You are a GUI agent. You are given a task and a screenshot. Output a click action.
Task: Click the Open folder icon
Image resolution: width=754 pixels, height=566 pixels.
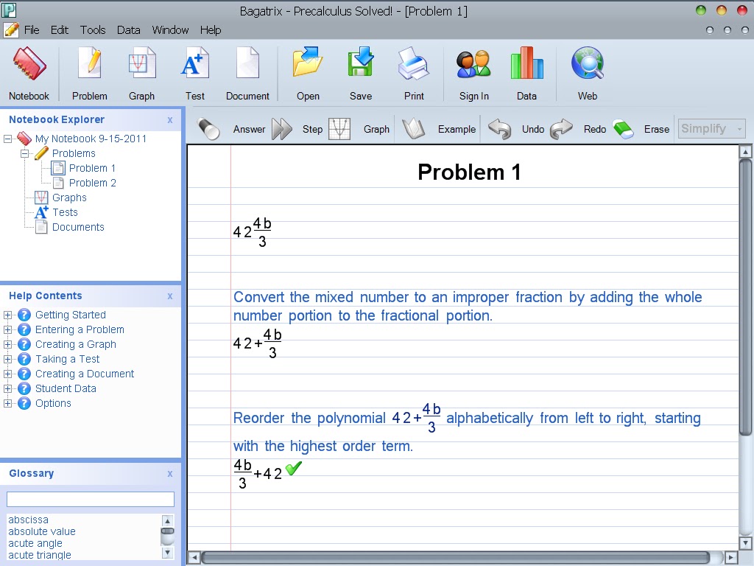(308, 63)
